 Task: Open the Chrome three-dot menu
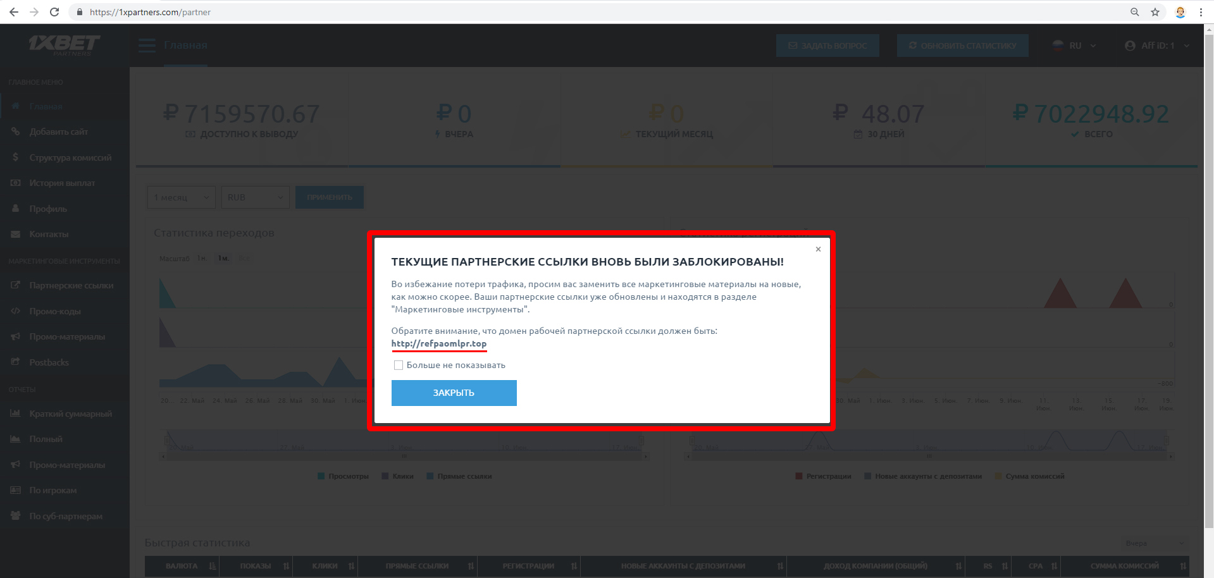(1201, 12)
